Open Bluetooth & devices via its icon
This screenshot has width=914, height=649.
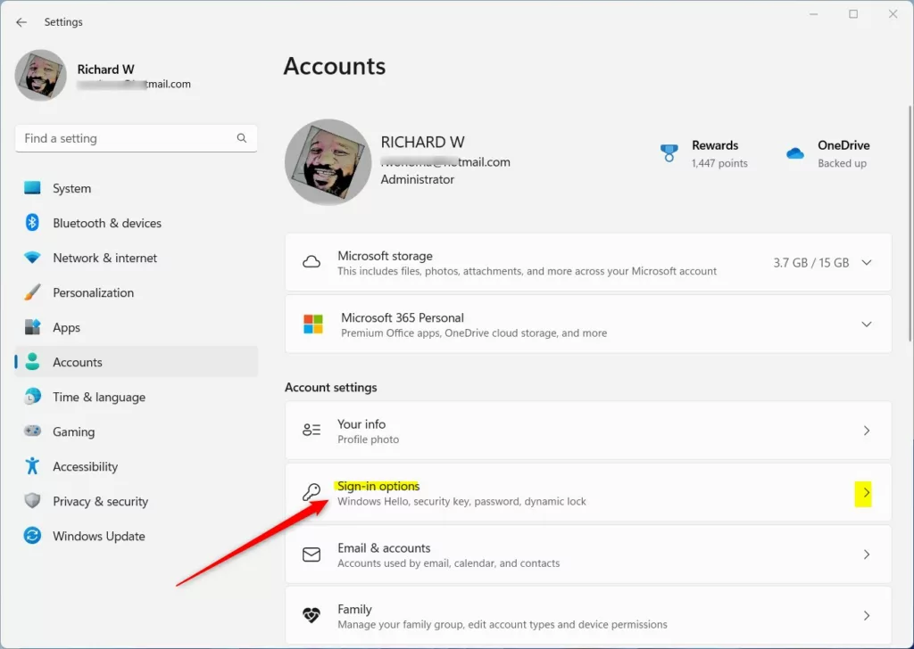click(33, 223)
